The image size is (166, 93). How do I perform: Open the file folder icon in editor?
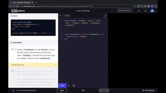click(60, 16)
